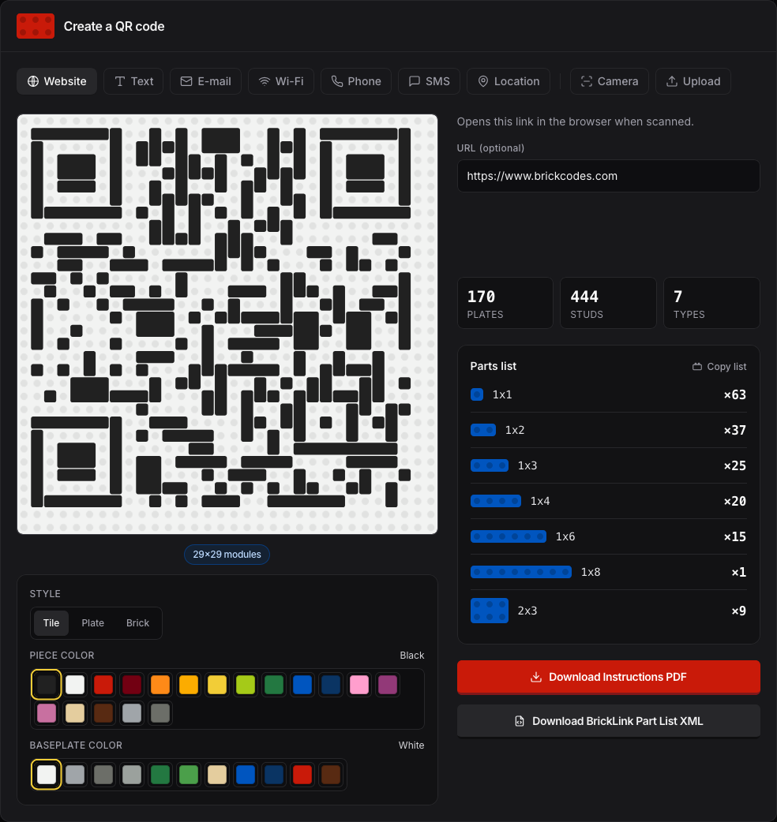This screenshot has height=822, width=777.
Task: Pick dark green piece color
Action: click(274, 685)
